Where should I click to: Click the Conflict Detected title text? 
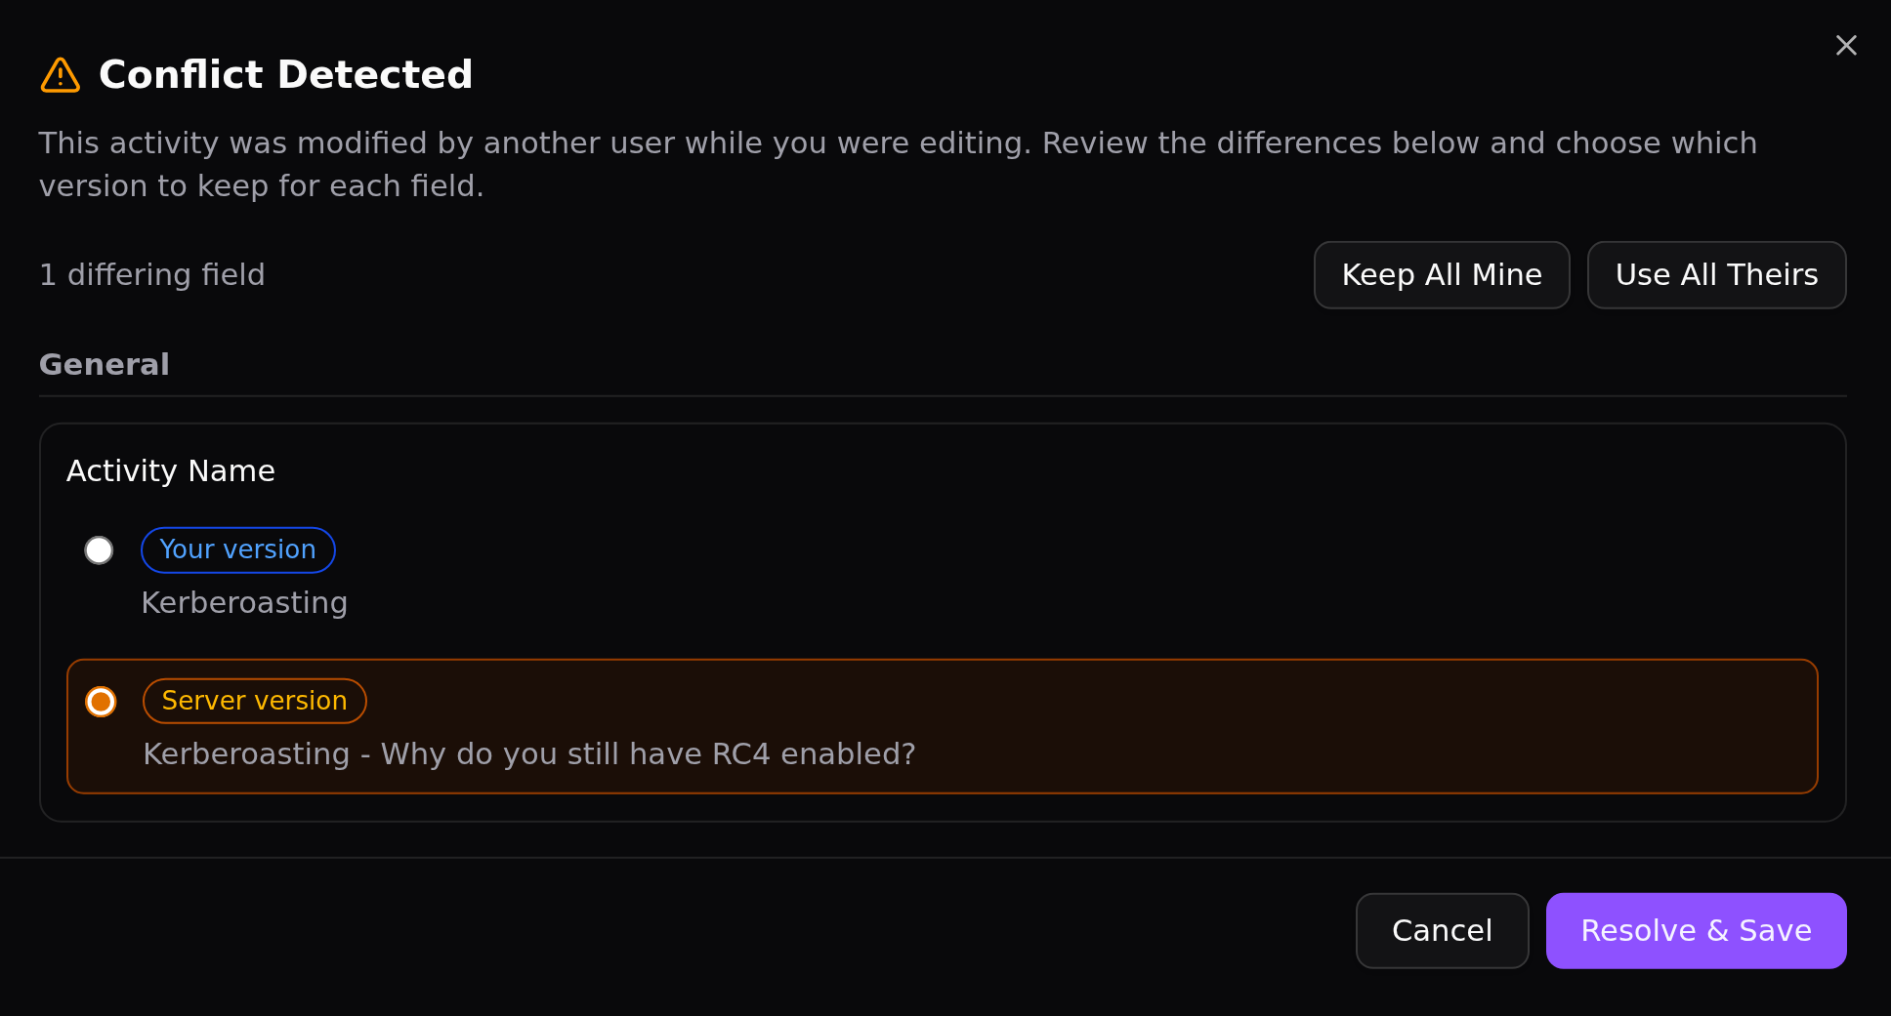coord(285,75)
